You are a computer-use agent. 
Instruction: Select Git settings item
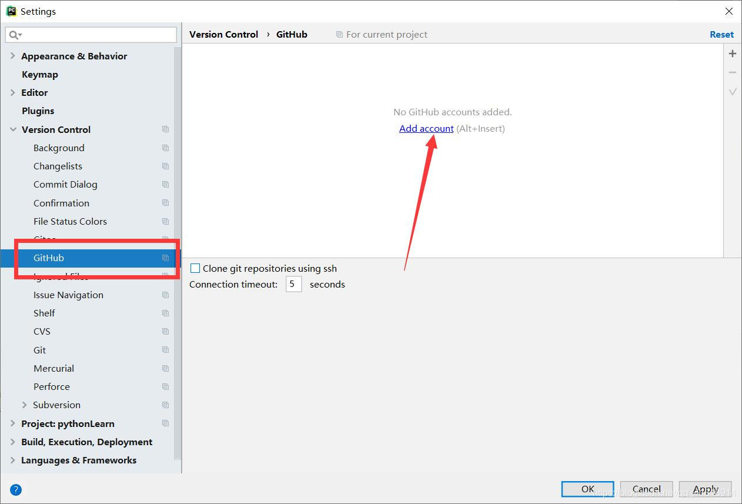[39, 350]
